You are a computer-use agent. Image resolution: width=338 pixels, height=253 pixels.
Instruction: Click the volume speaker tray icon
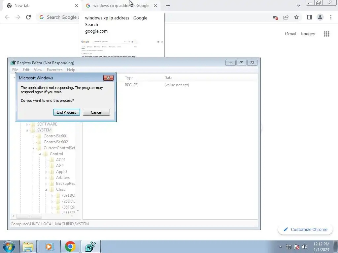click(305, 247)
